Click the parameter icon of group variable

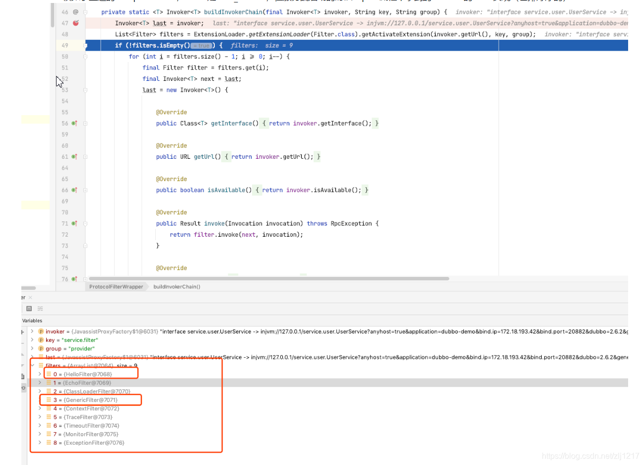pos(41,348)
